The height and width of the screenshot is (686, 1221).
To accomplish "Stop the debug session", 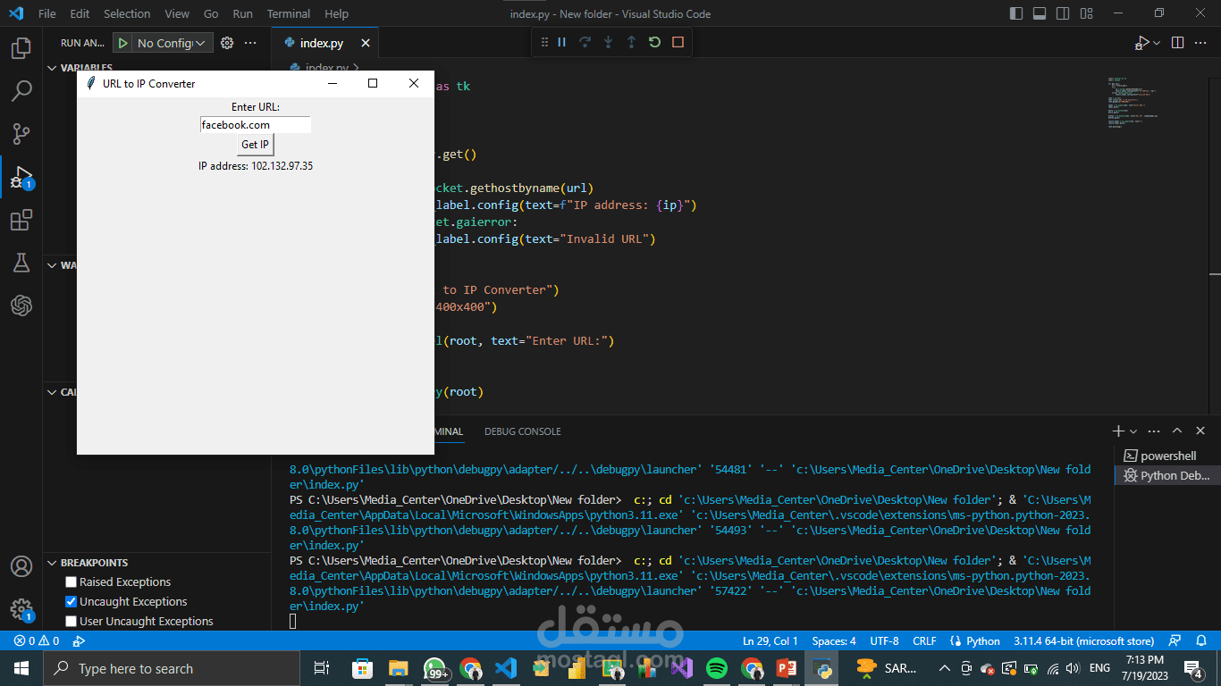I will pos(678,42).
